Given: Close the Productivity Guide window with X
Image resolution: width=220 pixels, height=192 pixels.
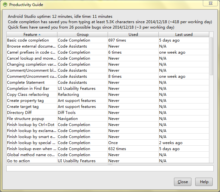Looking at the screenshot, I should [210, 3].
